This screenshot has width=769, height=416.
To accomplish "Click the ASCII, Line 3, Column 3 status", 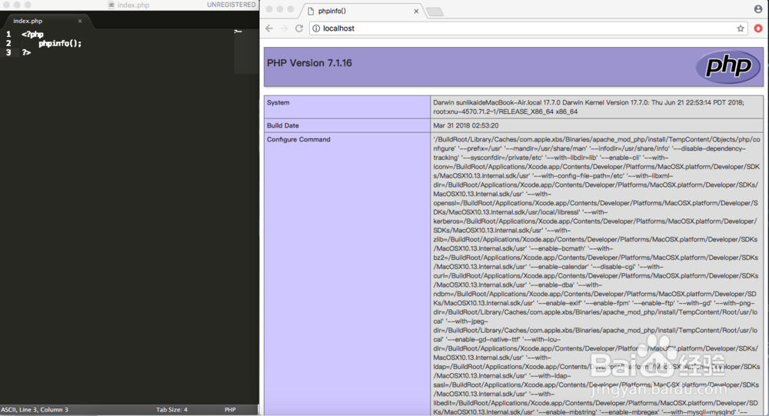I will (35, 410).
